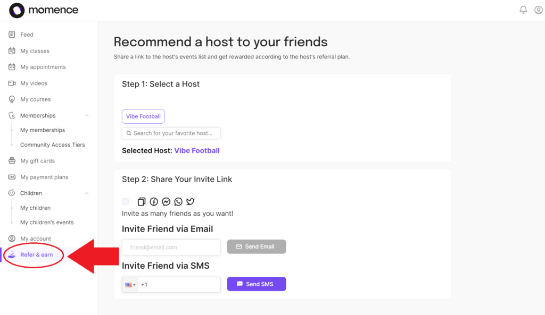Share invite link on Twitter
545x315 pixels.
click(x=191, y=202)
